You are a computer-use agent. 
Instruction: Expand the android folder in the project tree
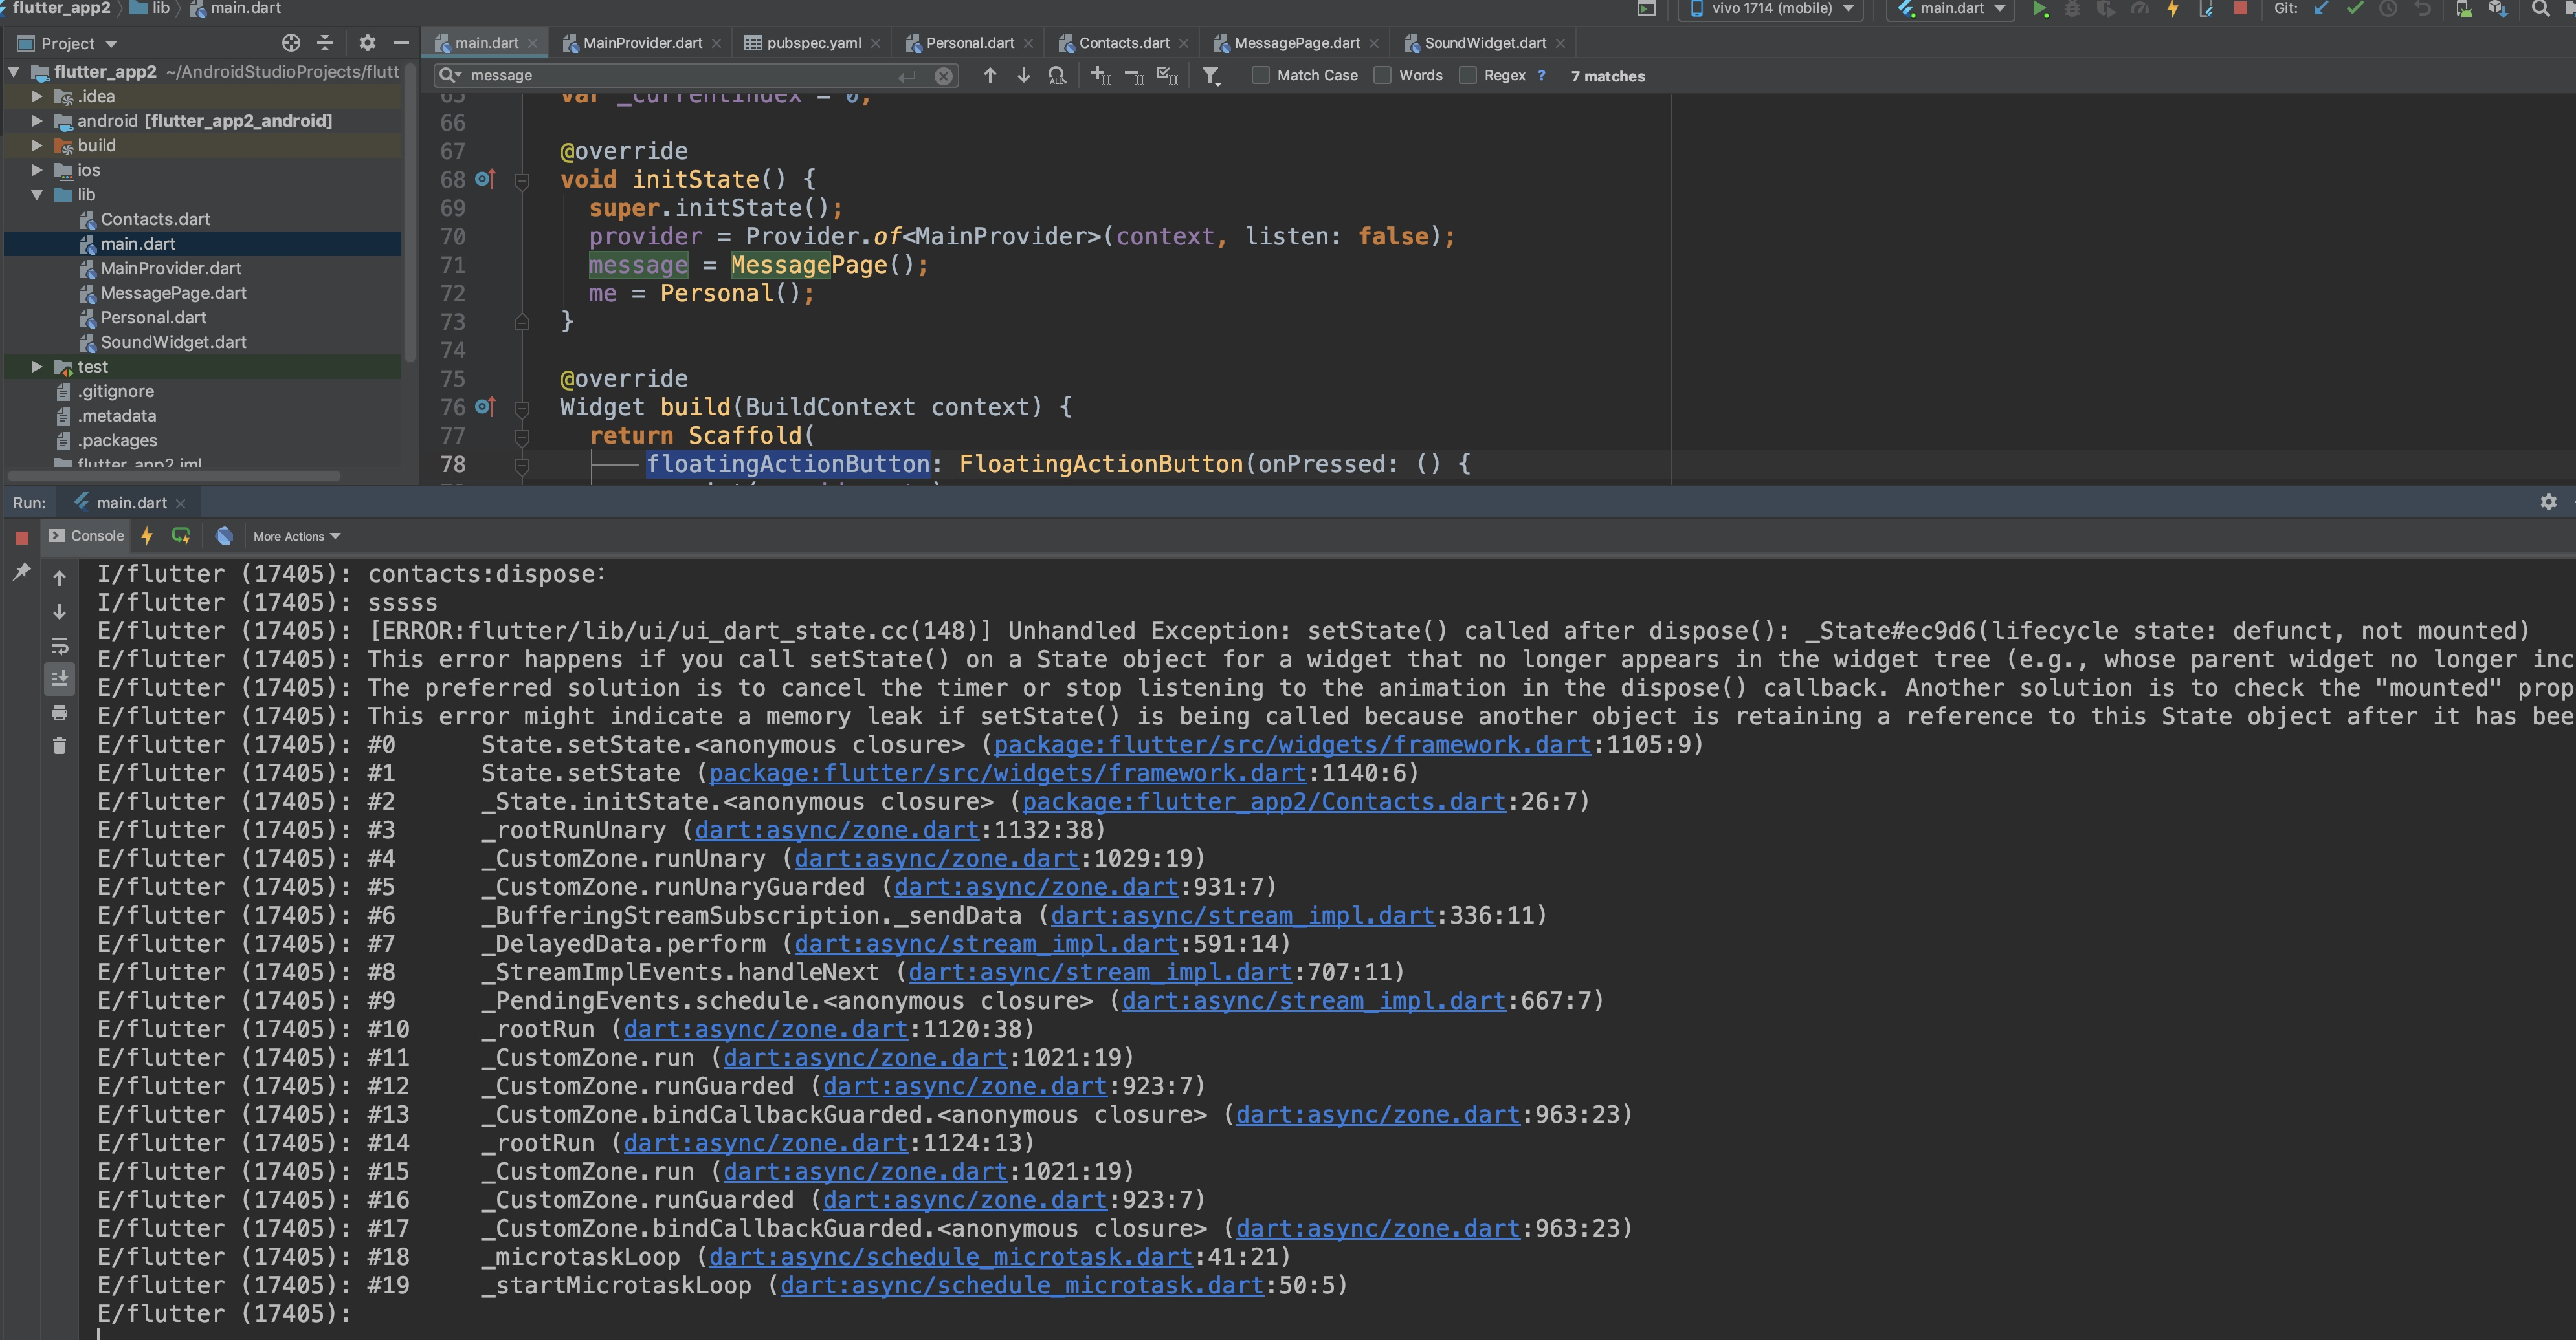[37, 121]
